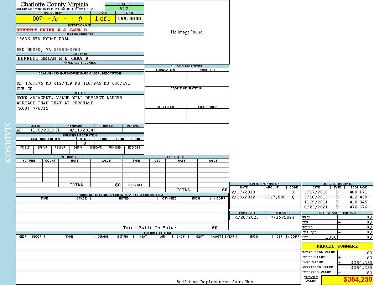Viewport: 374px width, 285px height.
Task: Click the vertical MADISON sidebar label
Action: point(8,142)
